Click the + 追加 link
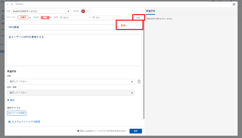The height and width of the screenshot is (138, 242). [10, 100]
